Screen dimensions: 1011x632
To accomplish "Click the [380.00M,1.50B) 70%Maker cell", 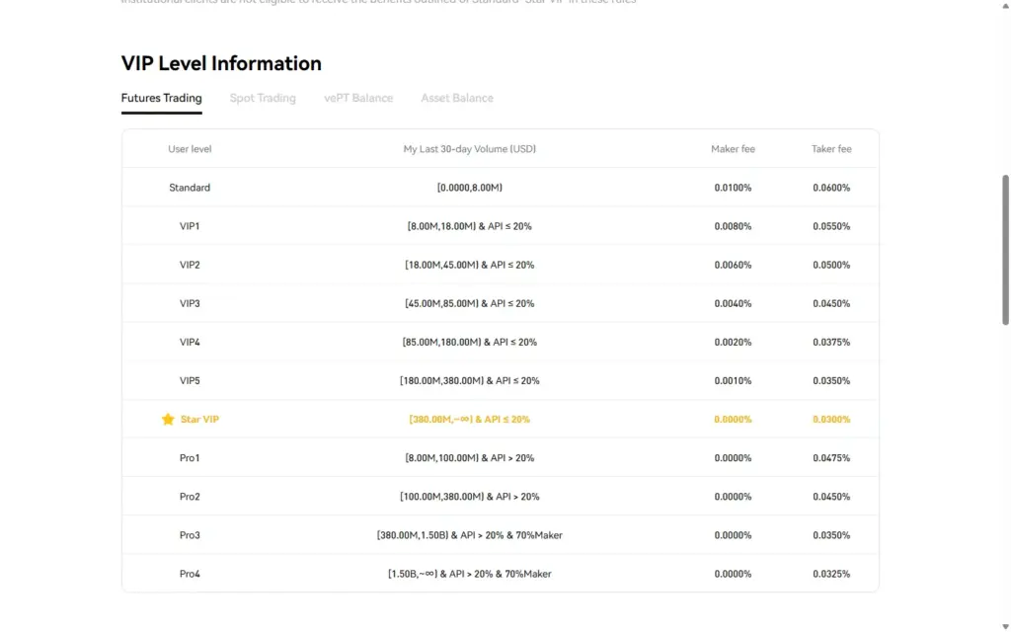I will [x=469, y=535].
